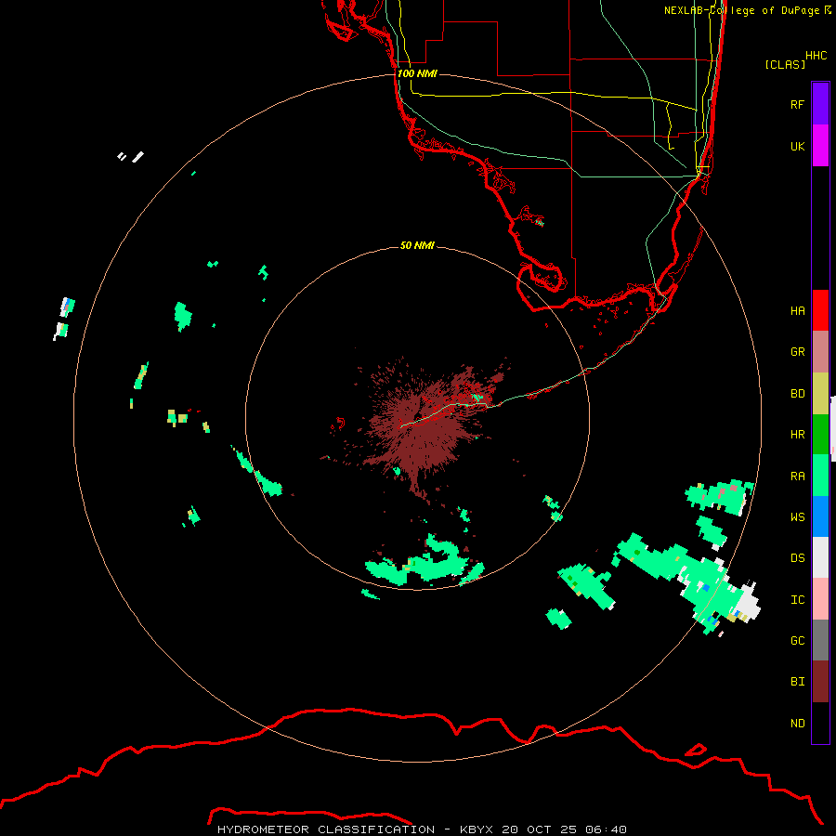Click the RF purple legend swatch
The width and height of the screenshot is (836, 836).
(820, 104)
